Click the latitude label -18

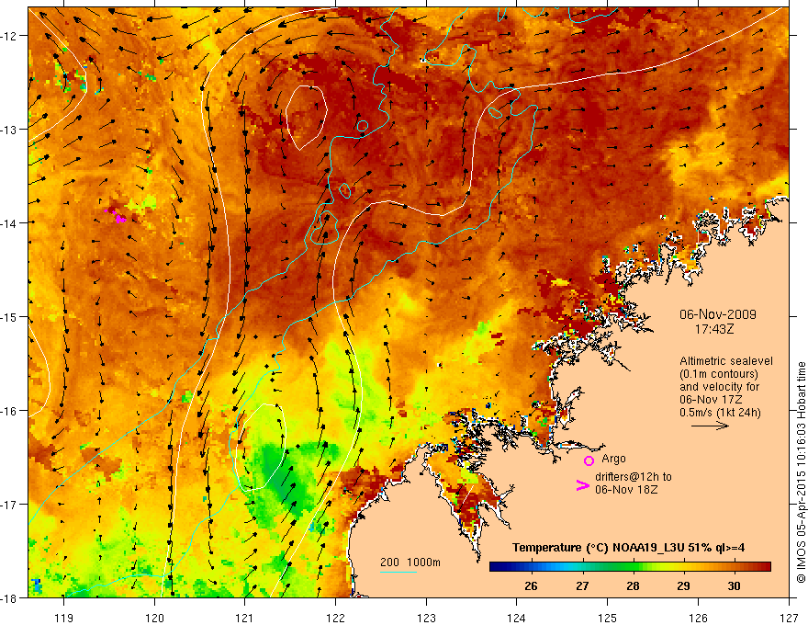click(x=9, y=598)
